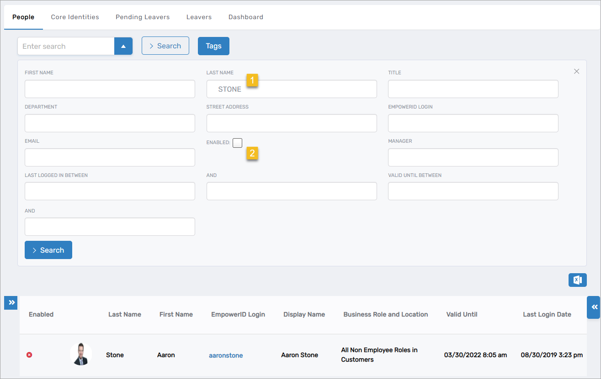Collapse the right panel with double-chevron icon
601x379 pixels.
click(593, 307)
